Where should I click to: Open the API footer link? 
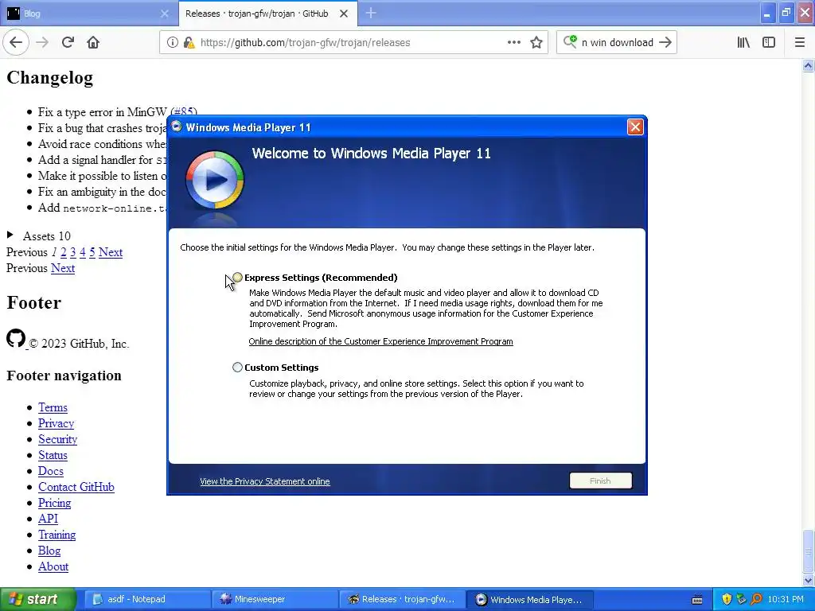point(48,519)
